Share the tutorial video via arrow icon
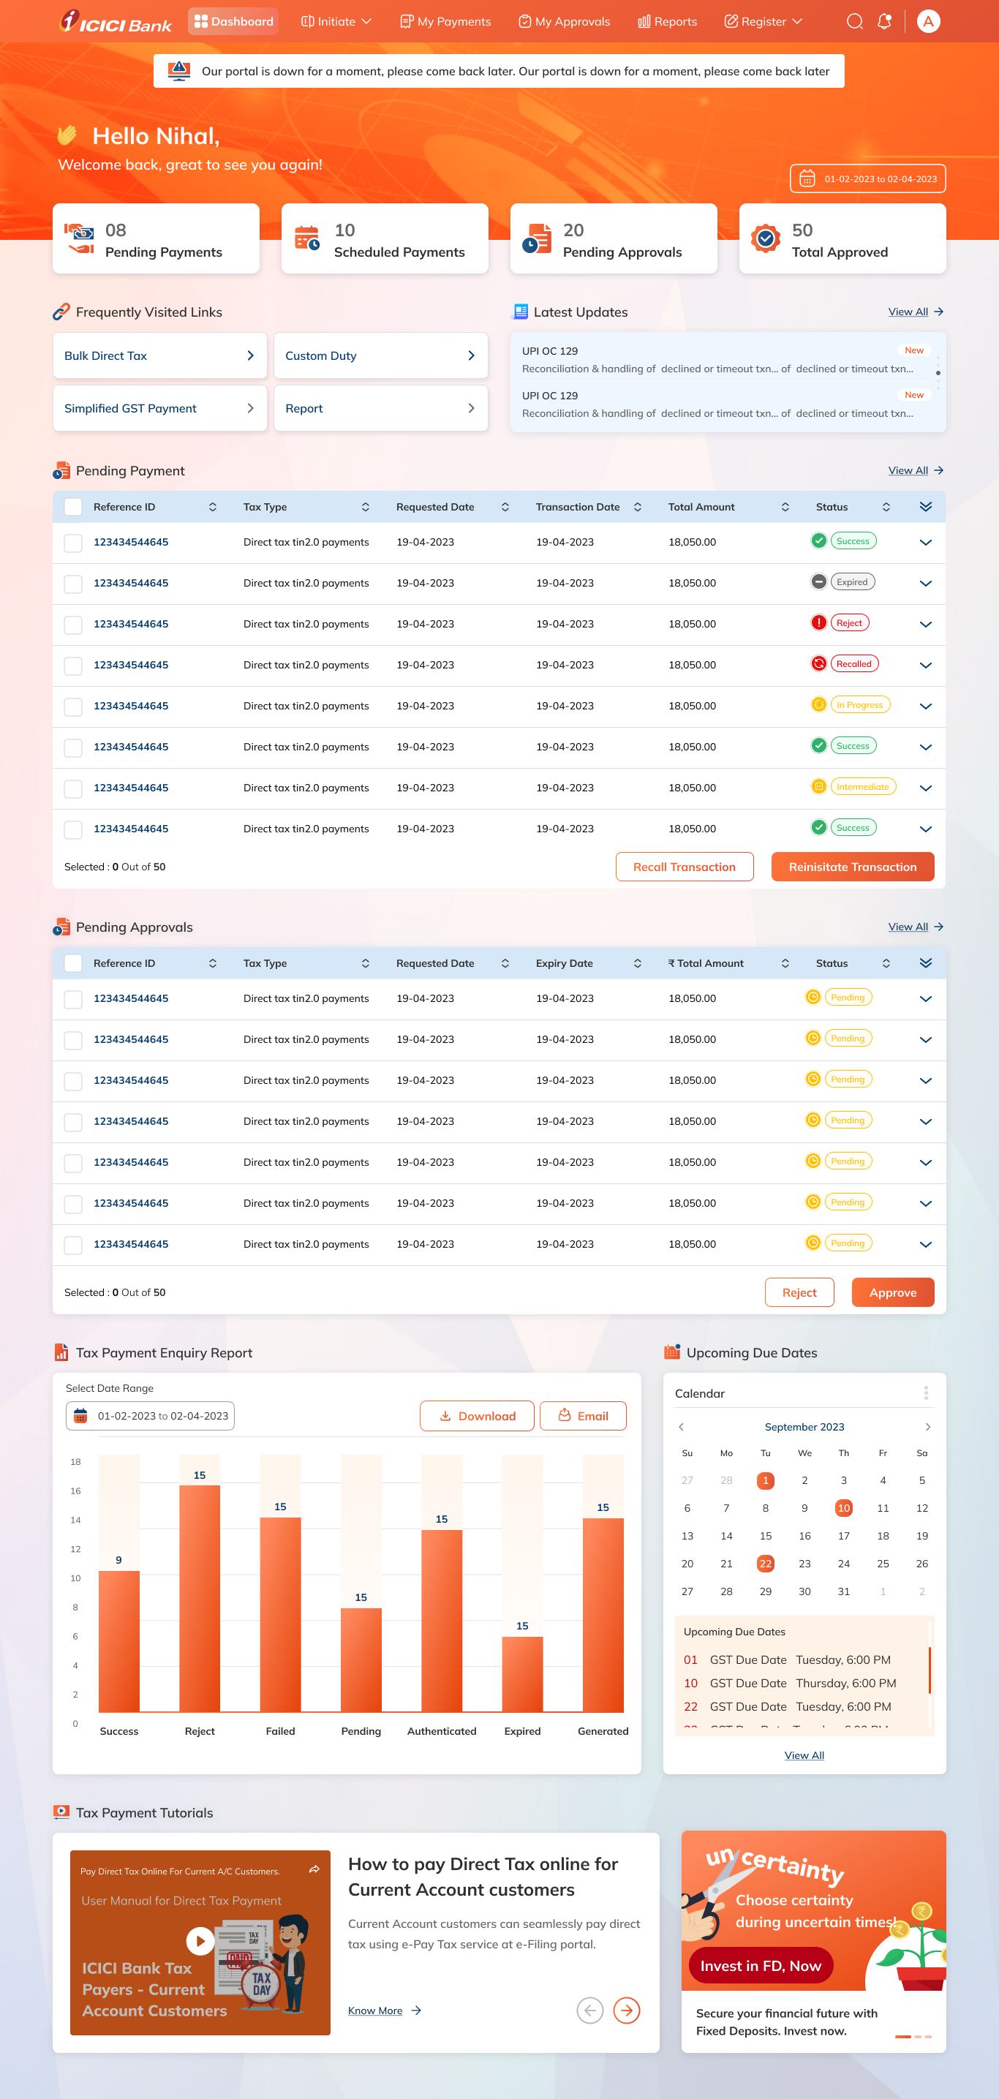Image resolution: width=999 pixels, height=2099 pixels. tap(314, 1870)
